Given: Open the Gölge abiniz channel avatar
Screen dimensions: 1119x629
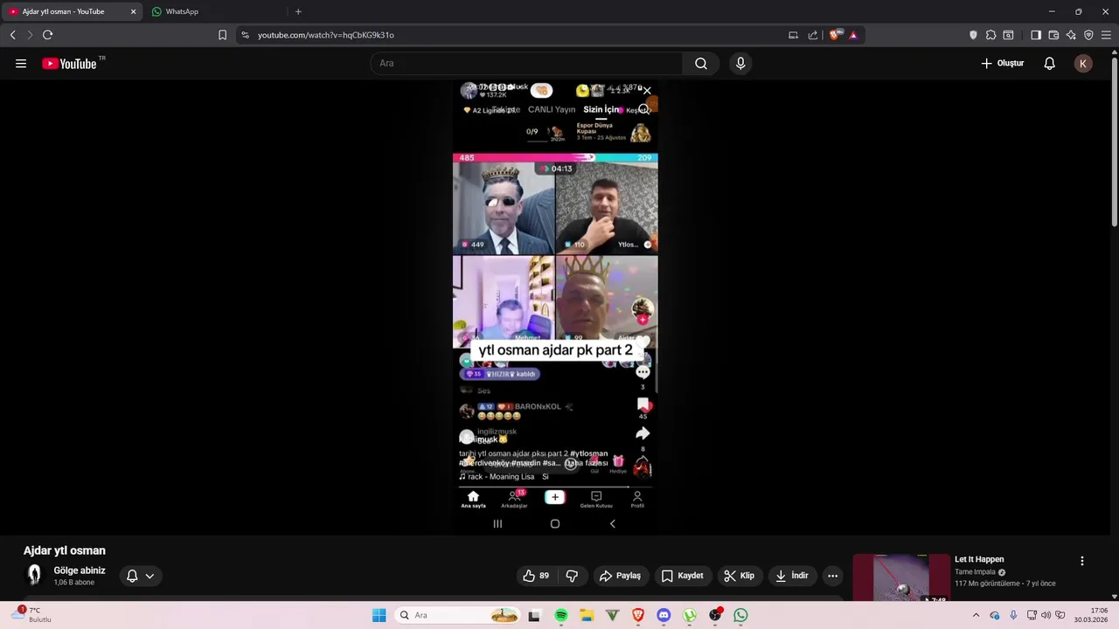Looking at the screenshot, I should click(x=34, y=575).
